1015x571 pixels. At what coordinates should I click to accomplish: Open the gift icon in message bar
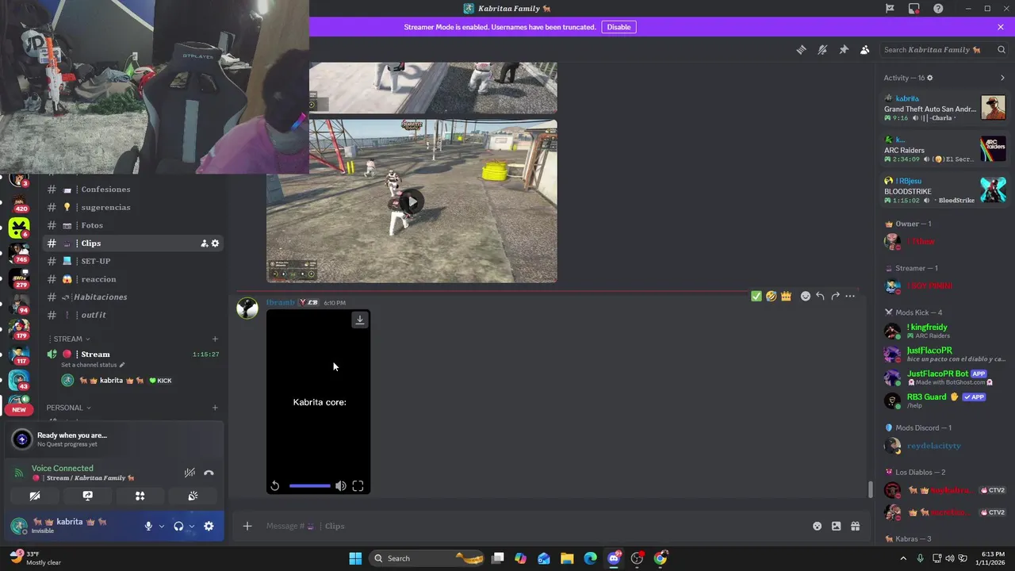855,526
